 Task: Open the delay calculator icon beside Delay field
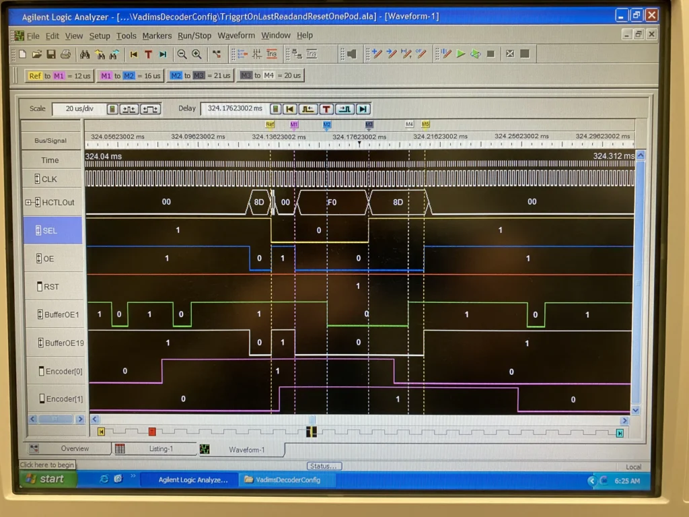point(275,109)
